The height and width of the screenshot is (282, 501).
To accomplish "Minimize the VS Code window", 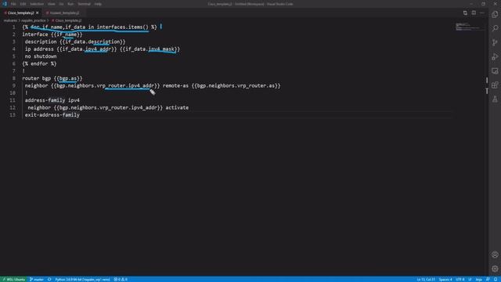I will pos(471,4).
